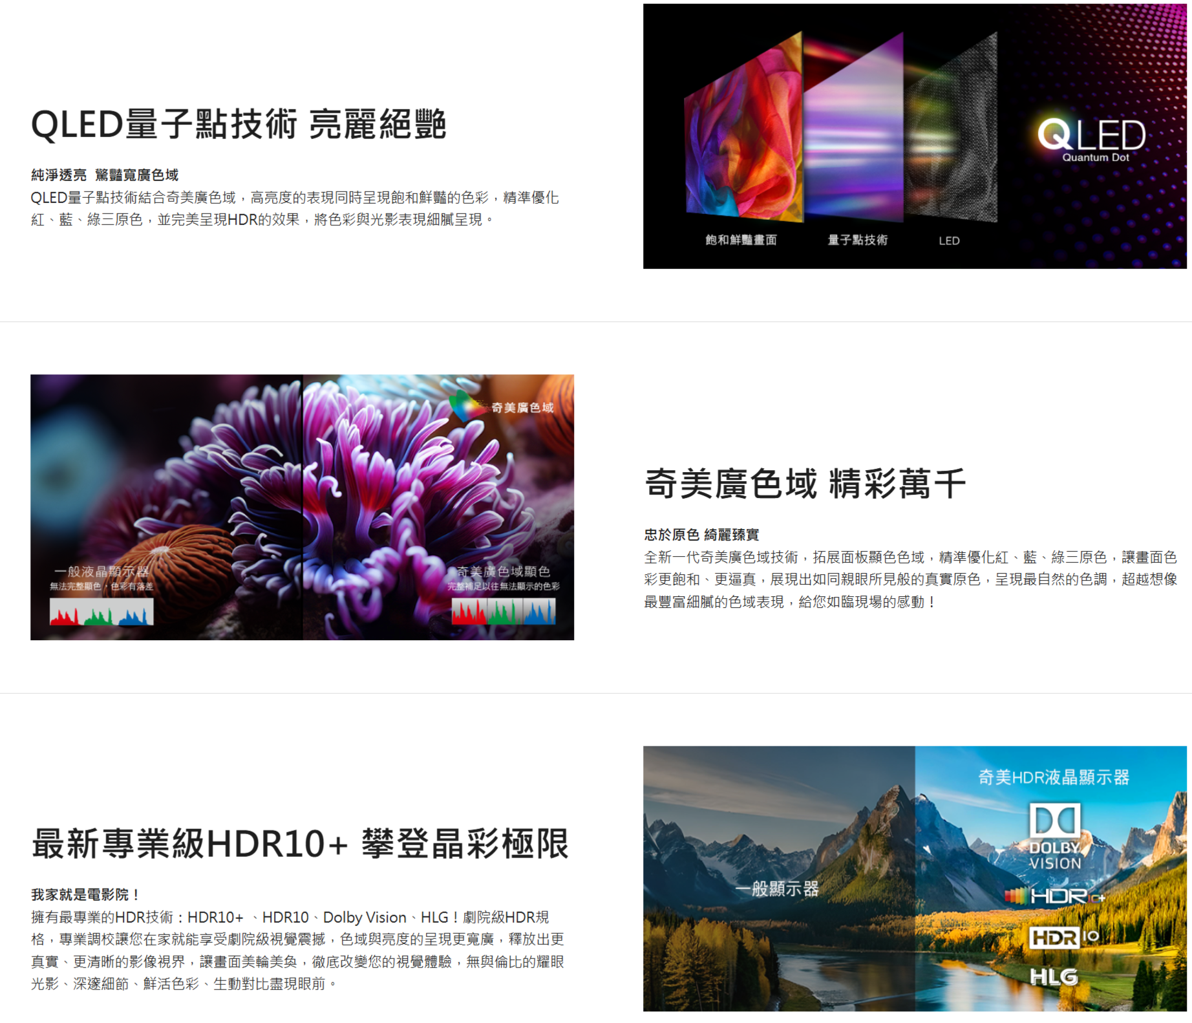Click the 一般液晶顯示器 label on coral image
Screen dimensions: 1192x1023
[x=101, y=571]
